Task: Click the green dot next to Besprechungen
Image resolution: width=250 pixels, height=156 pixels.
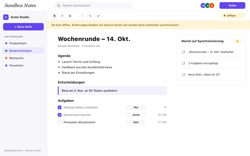Action: 6,51
